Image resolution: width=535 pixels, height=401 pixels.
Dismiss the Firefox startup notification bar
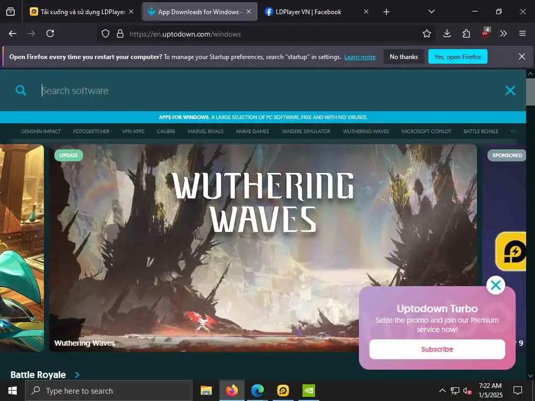pyautogui.click(x=522, y=56)
